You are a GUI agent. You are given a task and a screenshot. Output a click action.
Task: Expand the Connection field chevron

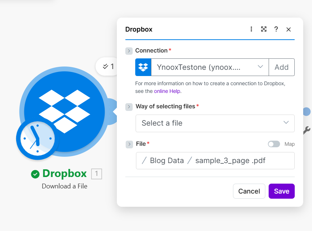click(129, 51)
